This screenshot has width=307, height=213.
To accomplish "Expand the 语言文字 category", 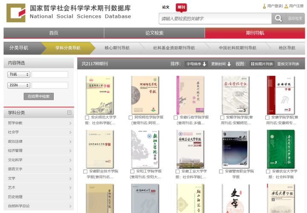I will (x=39, y=169).
